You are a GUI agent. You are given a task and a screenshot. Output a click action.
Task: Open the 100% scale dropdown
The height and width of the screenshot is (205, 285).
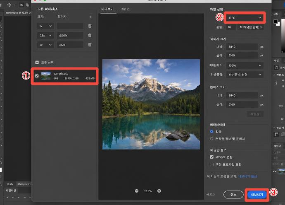pyautogui.click(x=245, y=65)
